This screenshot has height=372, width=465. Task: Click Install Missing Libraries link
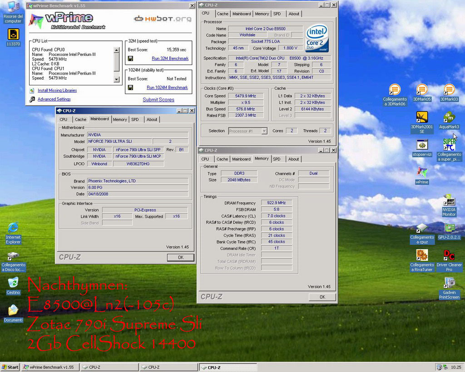[x=57, y=90]
